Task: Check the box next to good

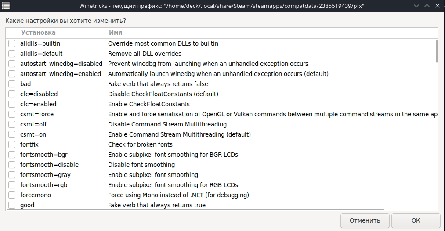Action: click(x=12, y=205)
